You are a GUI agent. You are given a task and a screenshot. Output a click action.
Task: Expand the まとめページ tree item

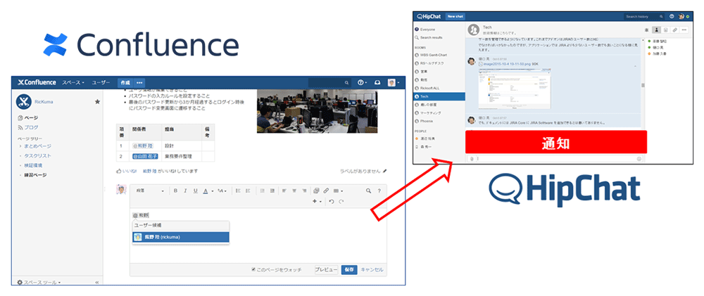(20, 146)
